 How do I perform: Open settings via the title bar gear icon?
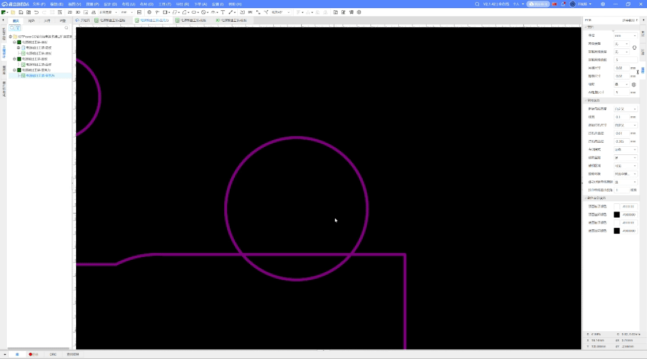pos(602,4)
